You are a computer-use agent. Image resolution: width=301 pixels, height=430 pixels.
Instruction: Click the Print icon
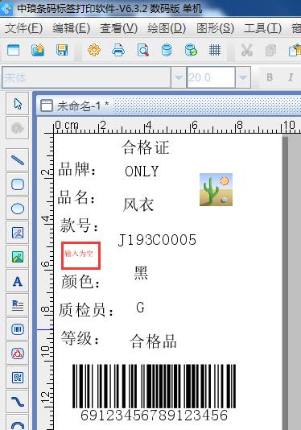[x=118, y=50]
